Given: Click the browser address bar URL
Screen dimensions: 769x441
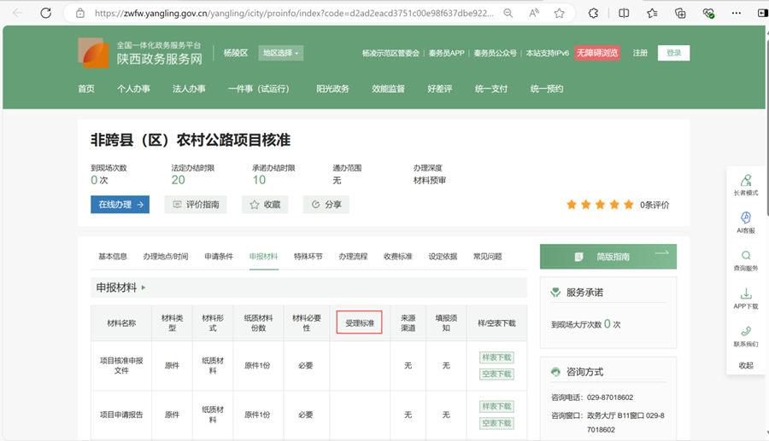Looking at the screenshot, I should [x=294, y=13].
